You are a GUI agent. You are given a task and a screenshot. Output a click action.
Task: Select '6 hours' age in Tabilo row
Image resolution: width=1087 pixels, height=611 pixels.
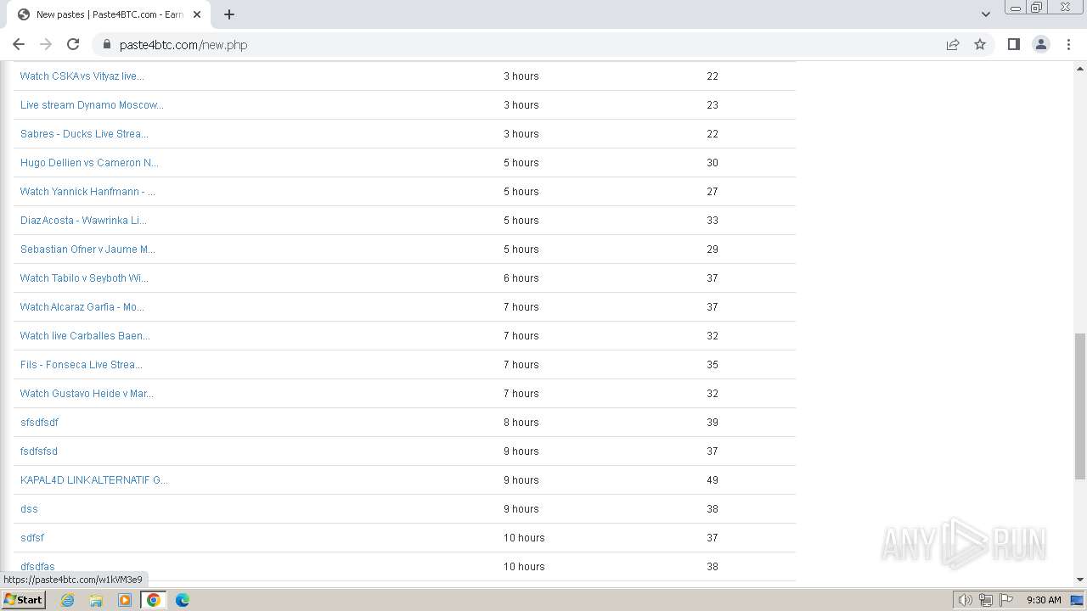[x=521, y=278]
